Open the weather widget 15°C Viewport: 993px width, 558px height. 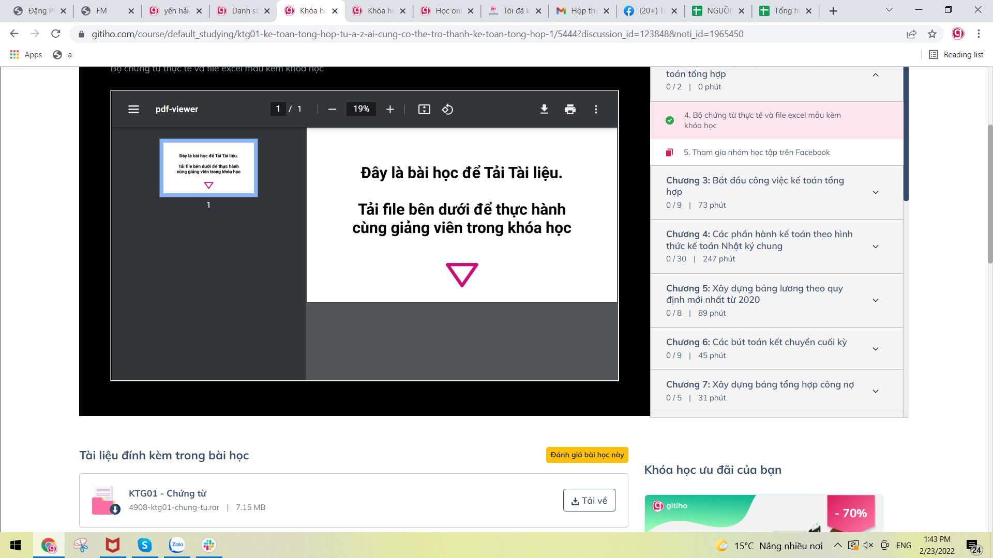pyautogui.click(x=769, y=546)
